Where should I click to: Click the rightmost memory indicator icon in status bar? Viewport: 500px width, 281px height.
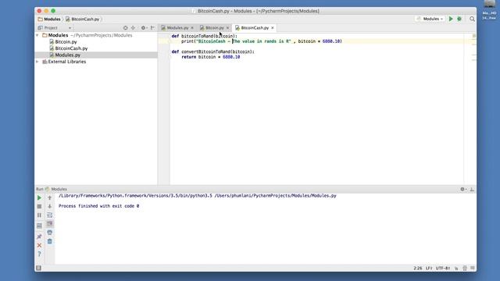pos(473,269)
